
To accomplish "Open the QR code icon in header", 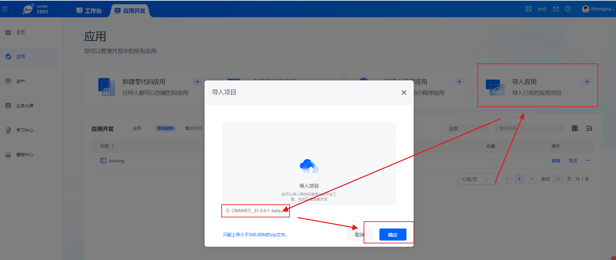I will [x=529, y=9].
